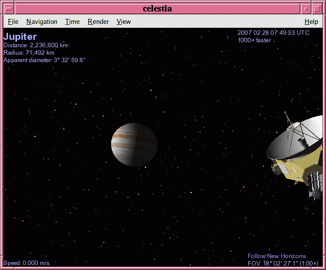Click the UTC date and time readout

point(274,33)
